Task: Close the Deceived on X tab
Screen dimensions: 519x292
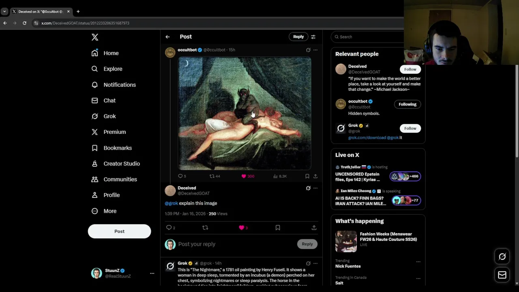Action: pyautogui.click(x=68, y=11)
